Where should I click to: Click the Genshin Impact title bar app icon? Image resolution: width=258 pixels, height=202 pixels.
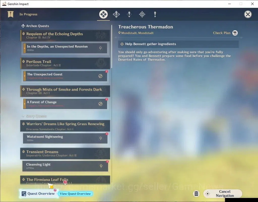[x=4, y=4]
